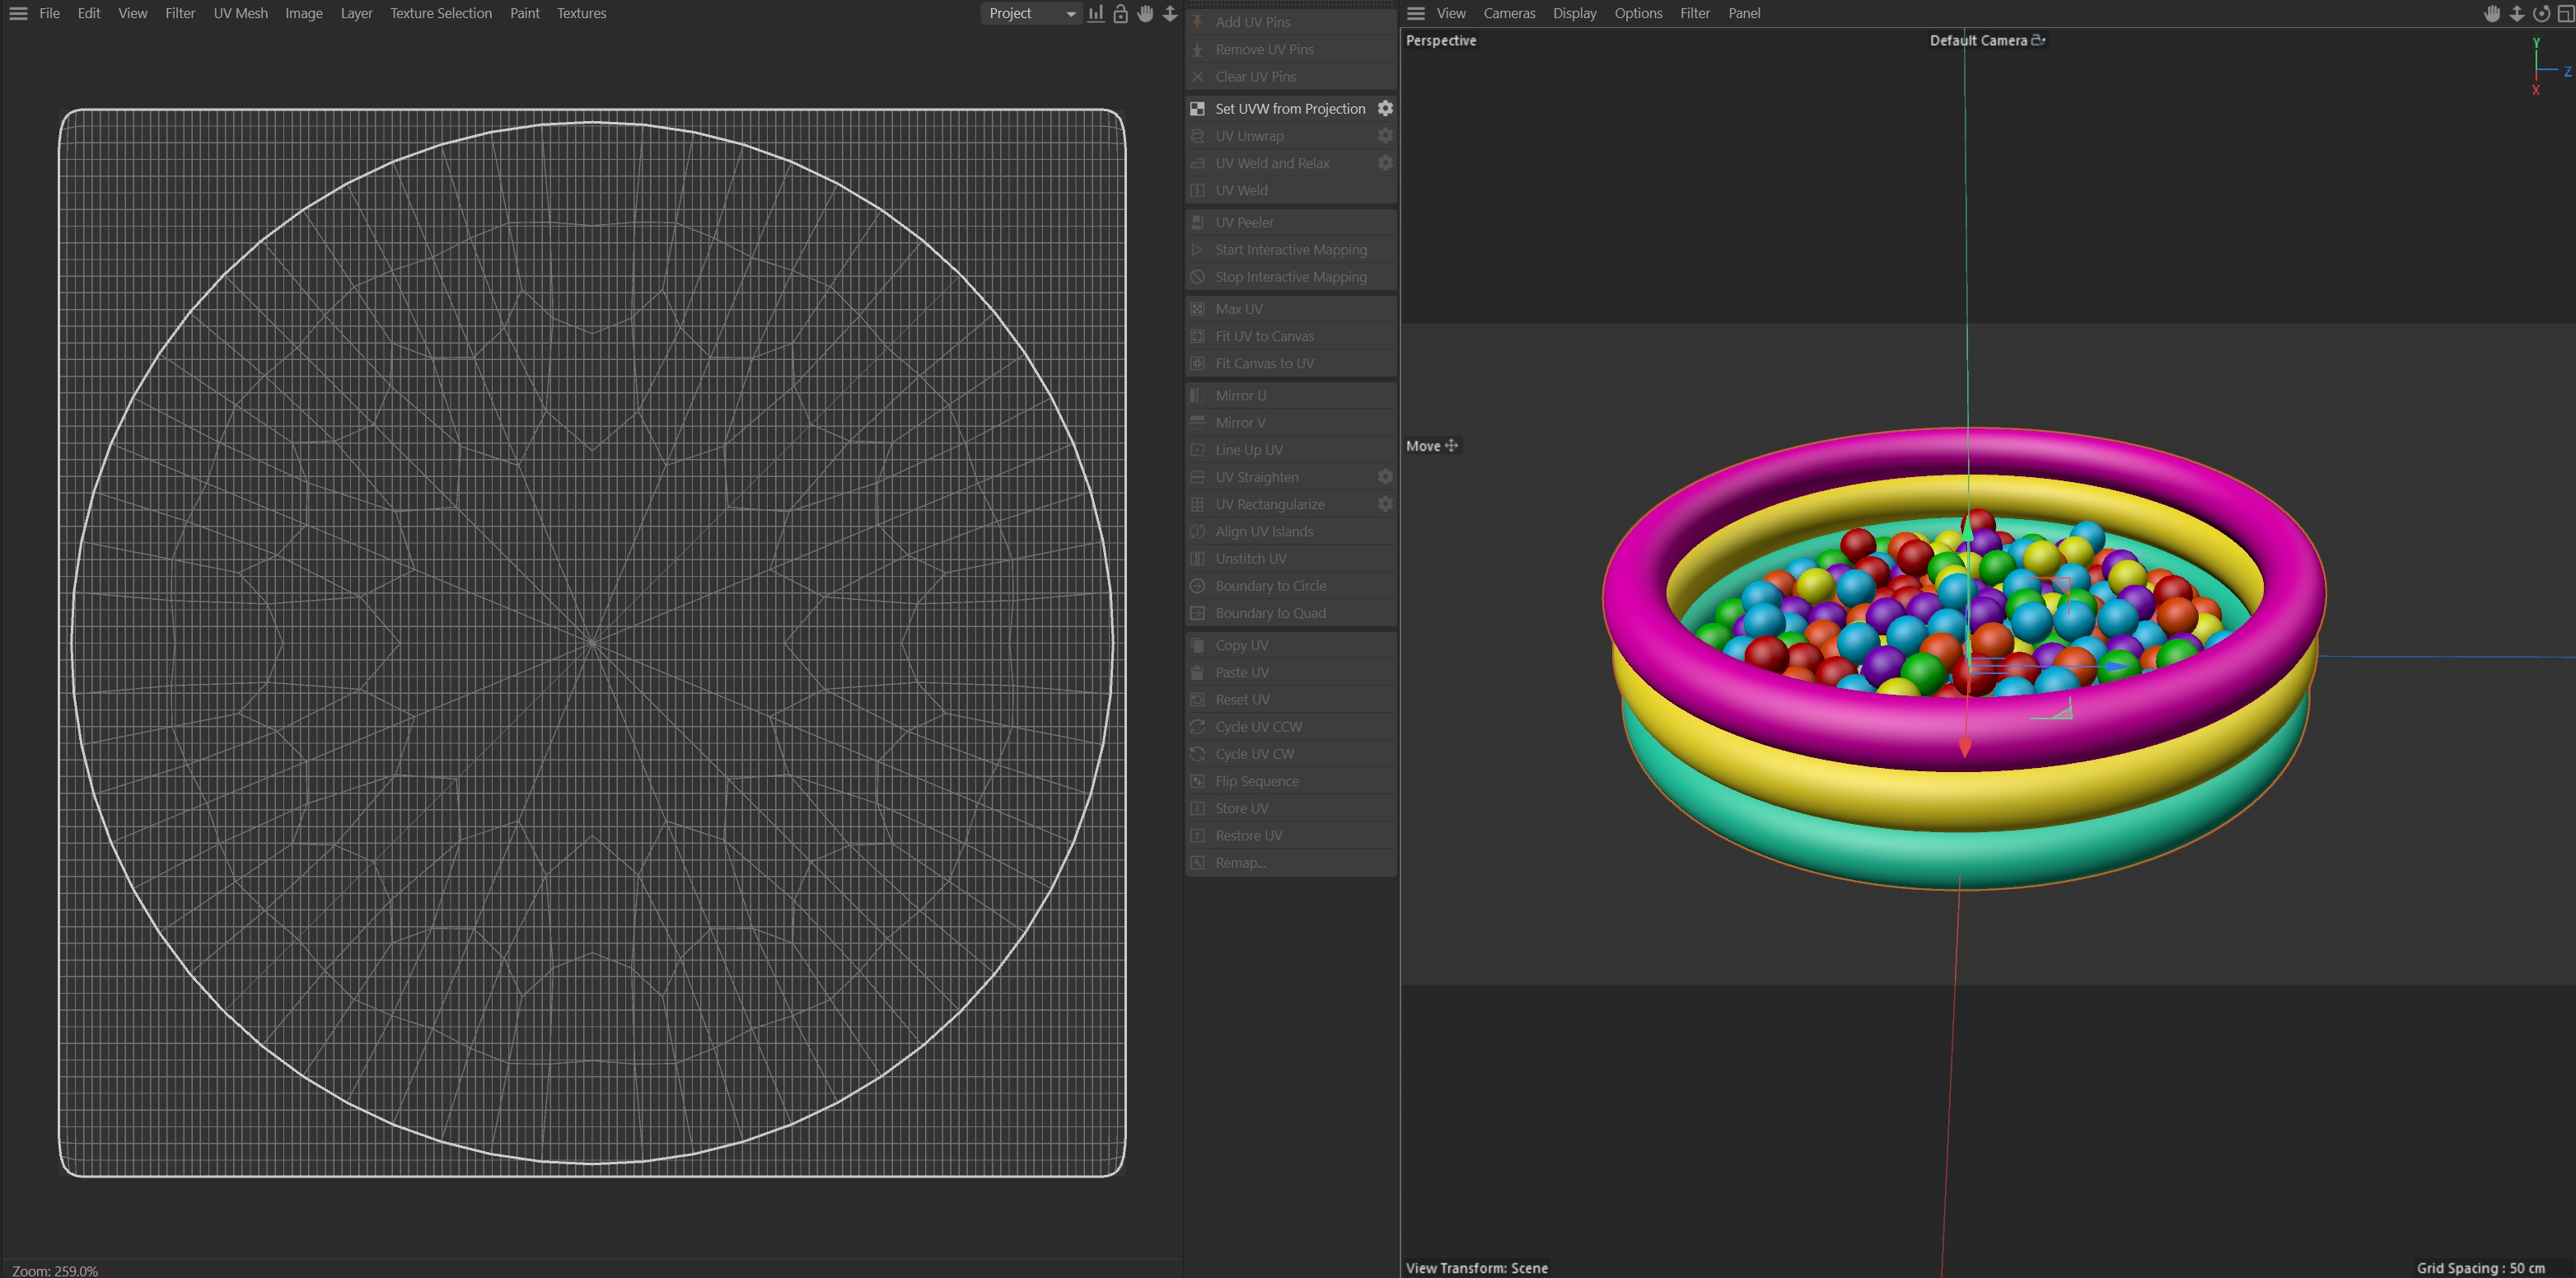Click the UV editor pan hand icon
Screen dimensions: 2576x1278
(x=1145, y=13)
